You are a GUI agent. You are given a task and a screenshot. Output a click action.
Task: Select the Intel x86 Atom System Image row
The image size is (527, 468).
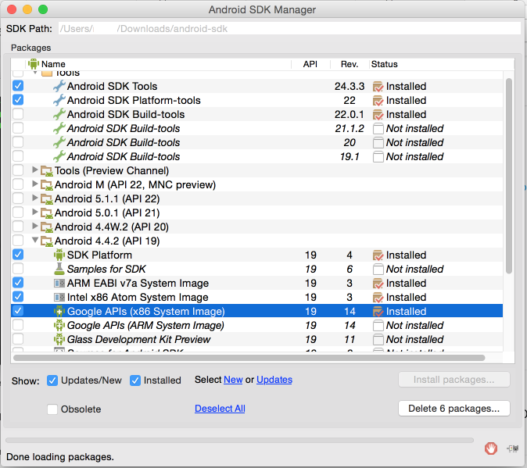pyautogui.click(x=256, y=298)
